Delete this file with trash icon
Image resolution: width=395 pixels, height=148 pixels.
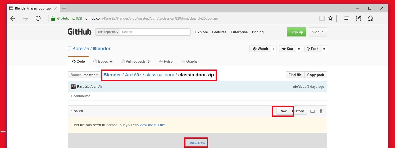point(321,111)
